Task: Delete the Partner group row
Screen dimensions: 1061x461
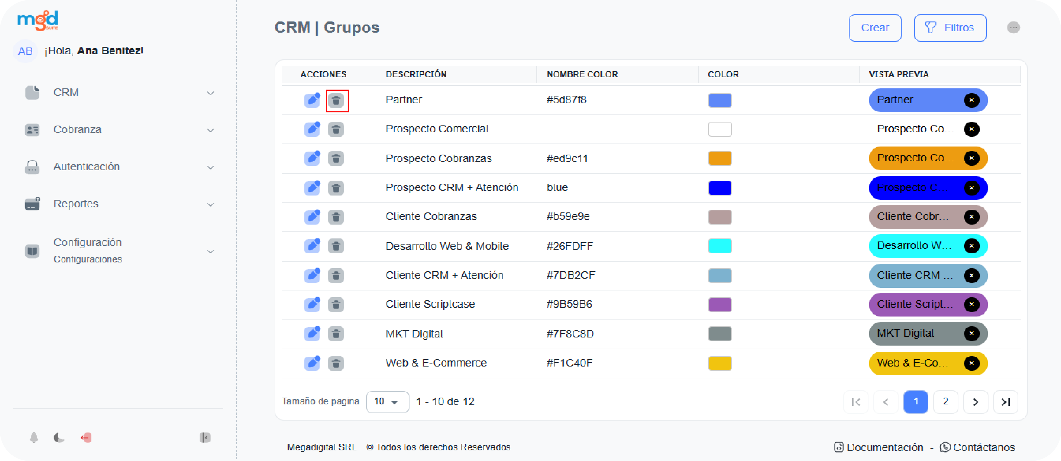Action: tap(336, 100)
